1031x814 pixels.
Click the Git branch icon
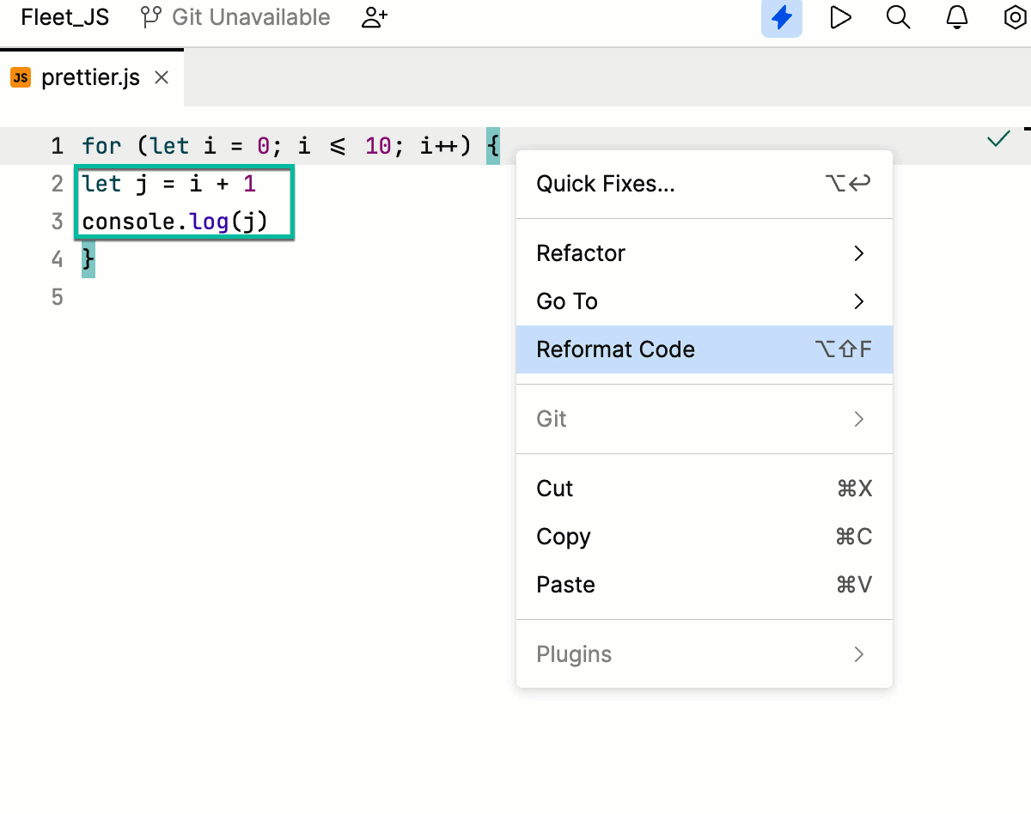pyautogui.click(x=149, y=16)
